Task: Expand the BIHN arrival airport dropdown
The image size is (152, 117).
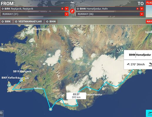Action: coord(142,9)
